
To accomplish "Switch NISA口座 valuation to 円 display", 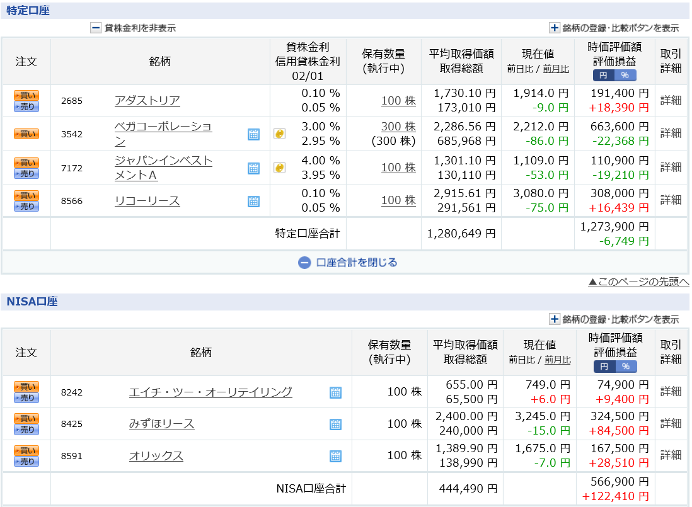I will pyautogui.click(x=604, y=367).
